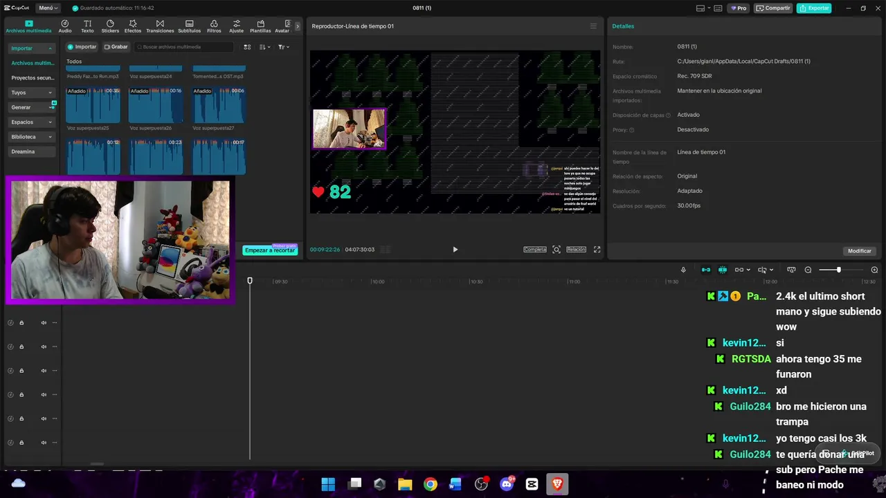The height and width of the screenshot is (498, 886).
Task: Lock the bottom timeline track
Action: (x=21, y=443)
